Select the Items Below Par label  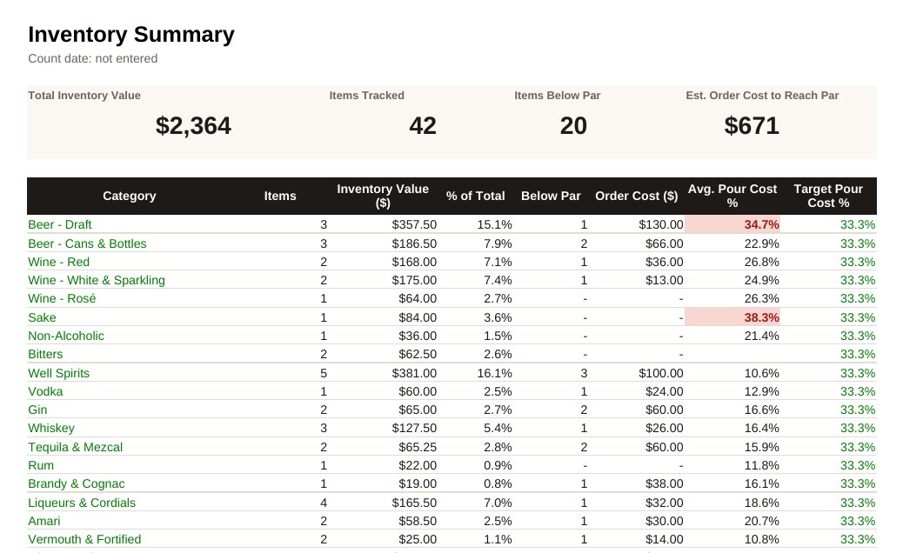click(x=558, y=96)
